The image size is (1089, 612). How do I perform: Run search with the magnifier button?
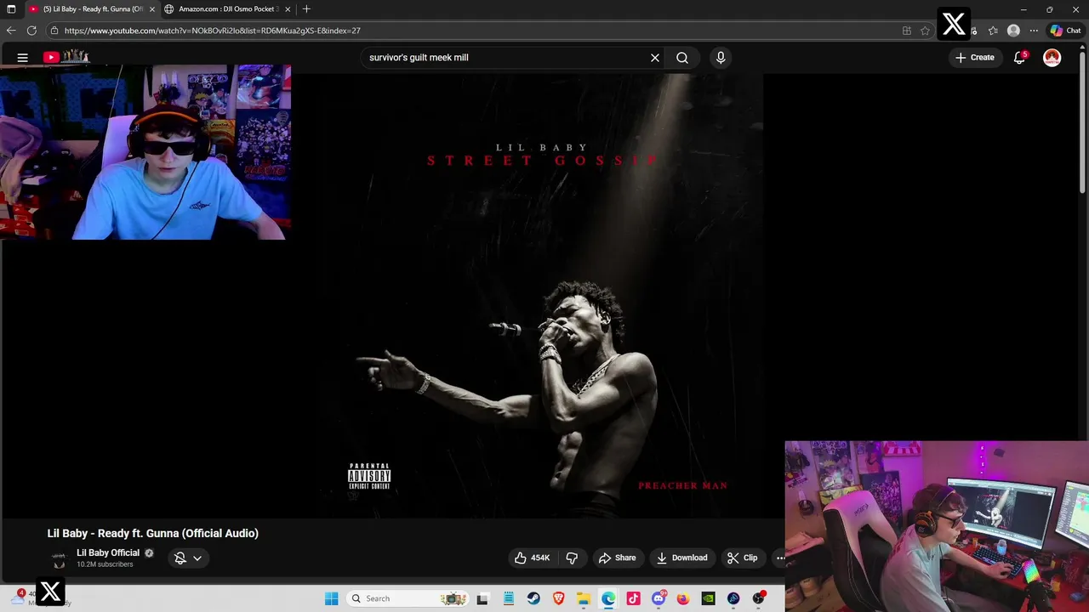click(682, 58)
